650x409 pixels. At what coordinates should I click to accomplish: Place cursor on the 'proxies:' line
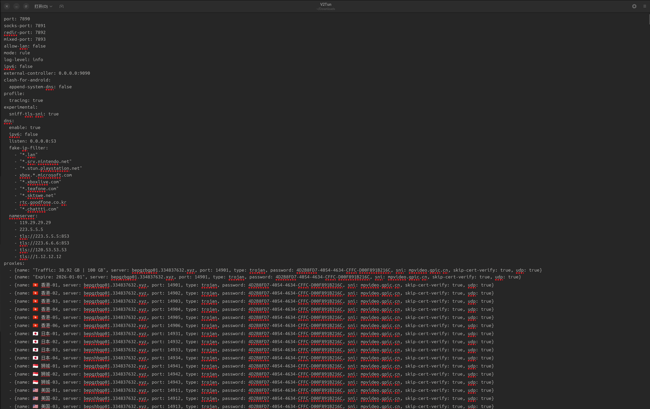14,263
